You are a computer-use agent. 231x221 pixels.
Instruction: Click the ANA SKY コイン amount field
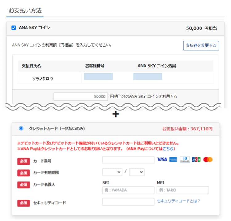tap(81, 96)
